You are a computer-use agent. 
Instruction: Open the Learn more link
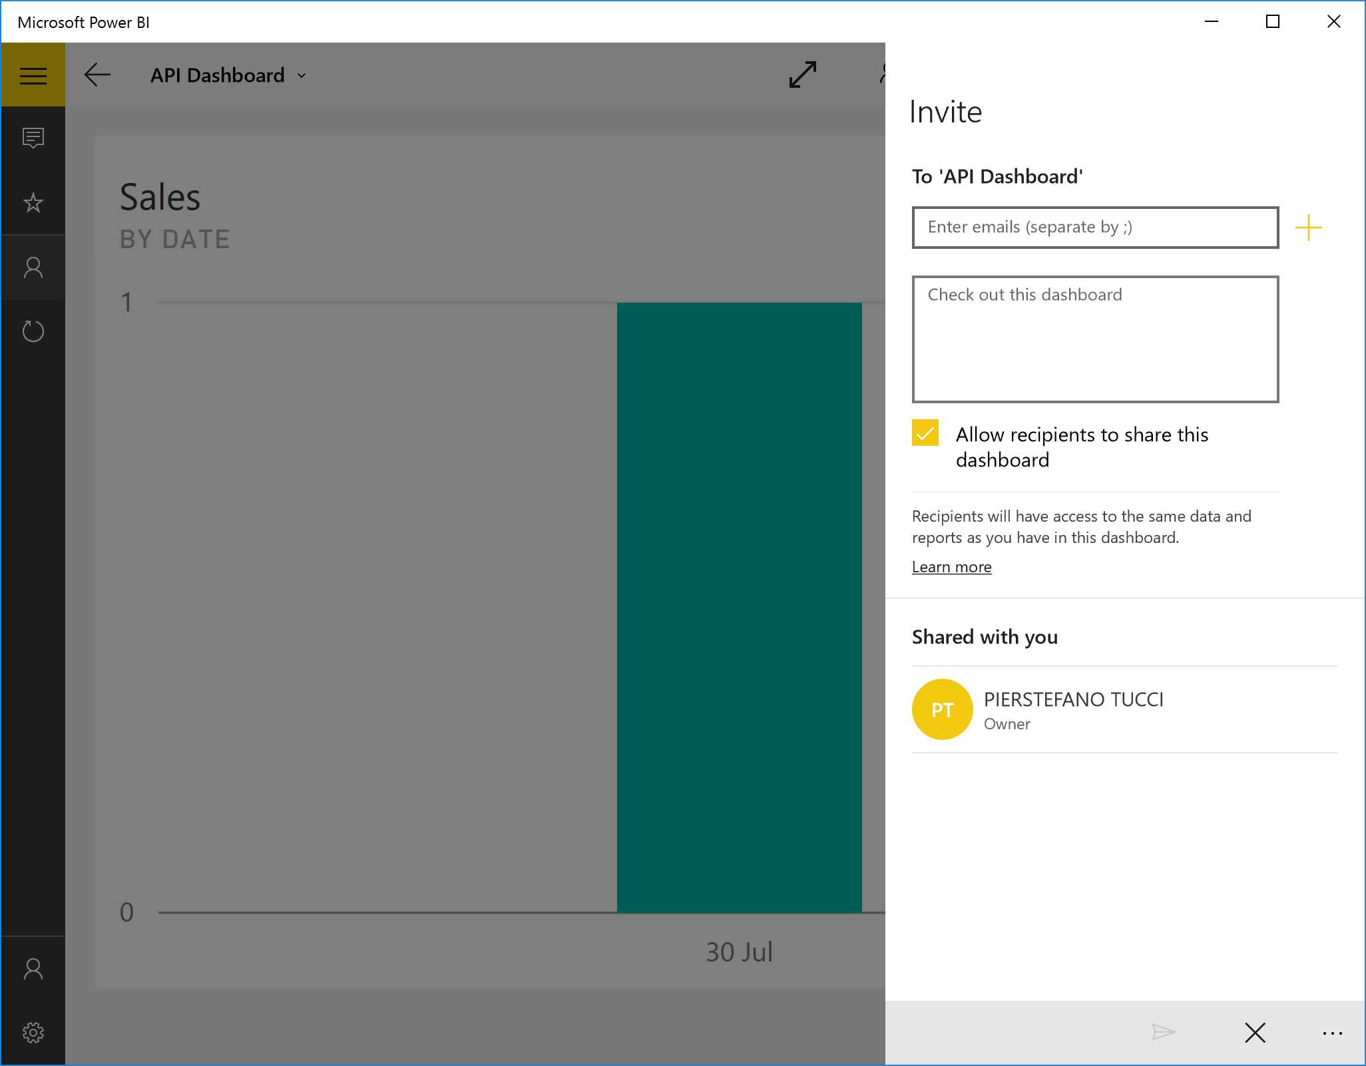coord(951,566)
